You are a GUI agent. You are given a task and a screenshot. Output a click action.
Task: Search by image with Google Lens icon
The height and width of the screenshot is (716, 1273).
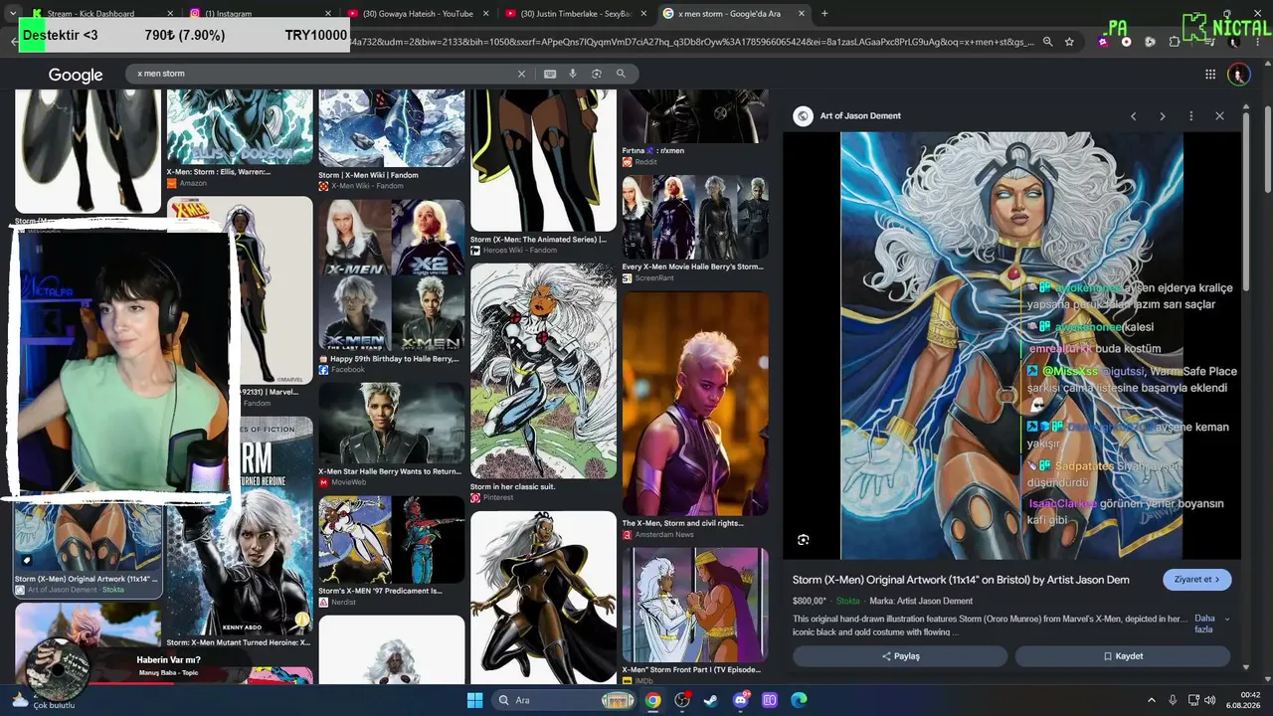click(x=597, y=74)
